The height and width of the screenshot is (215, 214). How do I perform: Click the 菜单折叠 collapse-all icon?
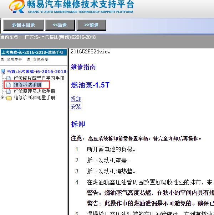point(29,59)
